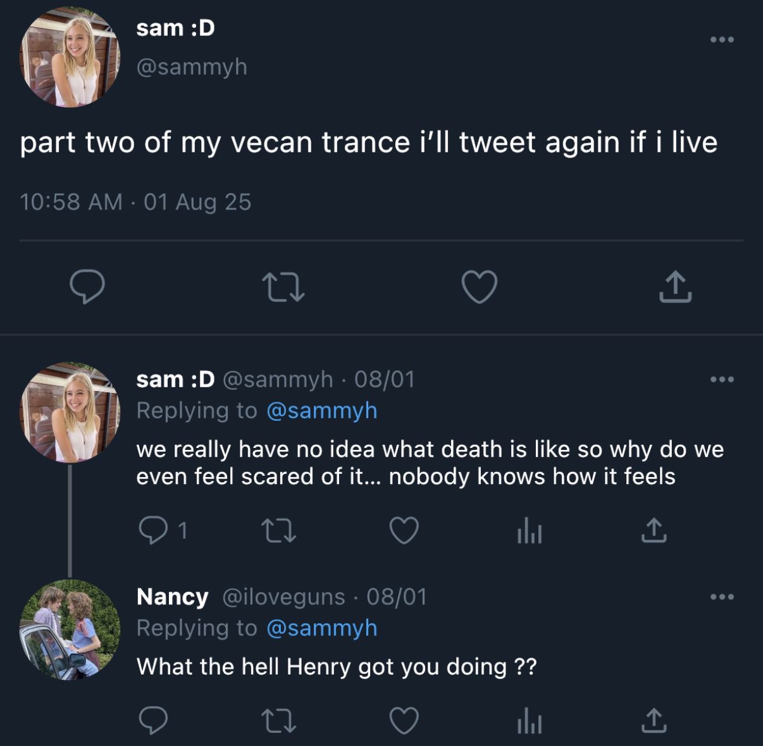View analytics for Nancy's tweet
The width and height of the screenshot is (763, 746).
530,721
